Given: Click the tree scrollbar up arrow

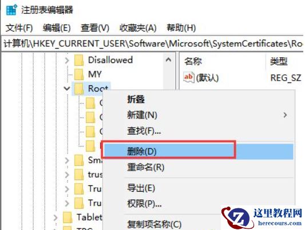Looking at the screenshot, I should click(168, 60).
